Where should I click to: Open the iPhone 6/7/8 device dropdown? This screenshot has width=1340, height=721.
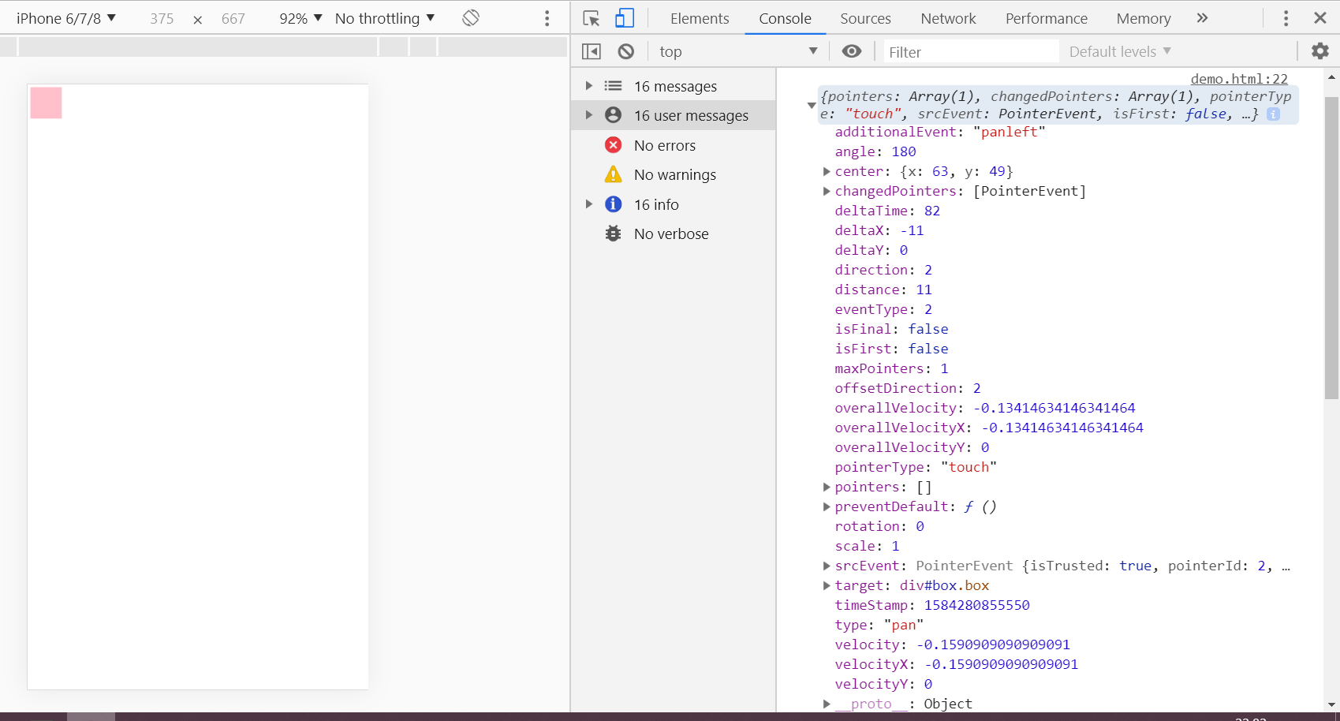66,18
